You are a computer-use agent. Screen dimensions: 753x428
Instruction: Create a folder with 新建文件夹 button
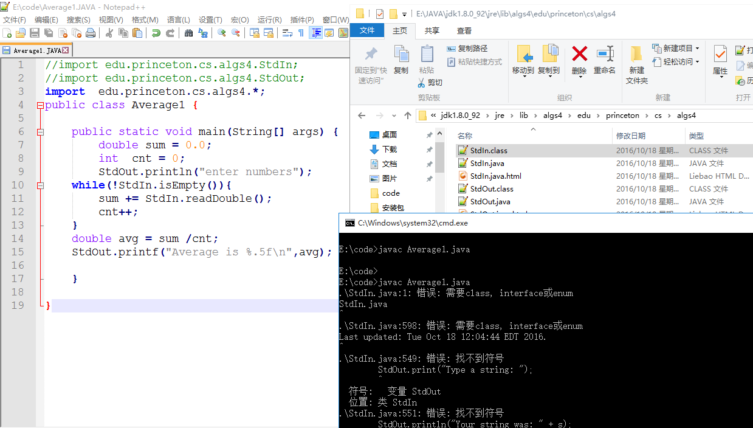pyautogui.click(x=637, y=65)
